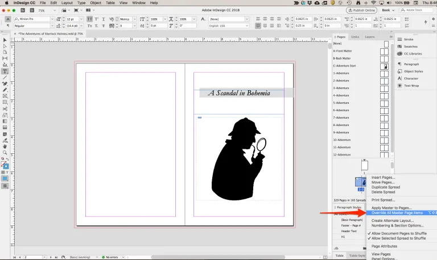Select the Rectangle Frame tool
This screenshot has height=260, width=437.
coord(5,96)
